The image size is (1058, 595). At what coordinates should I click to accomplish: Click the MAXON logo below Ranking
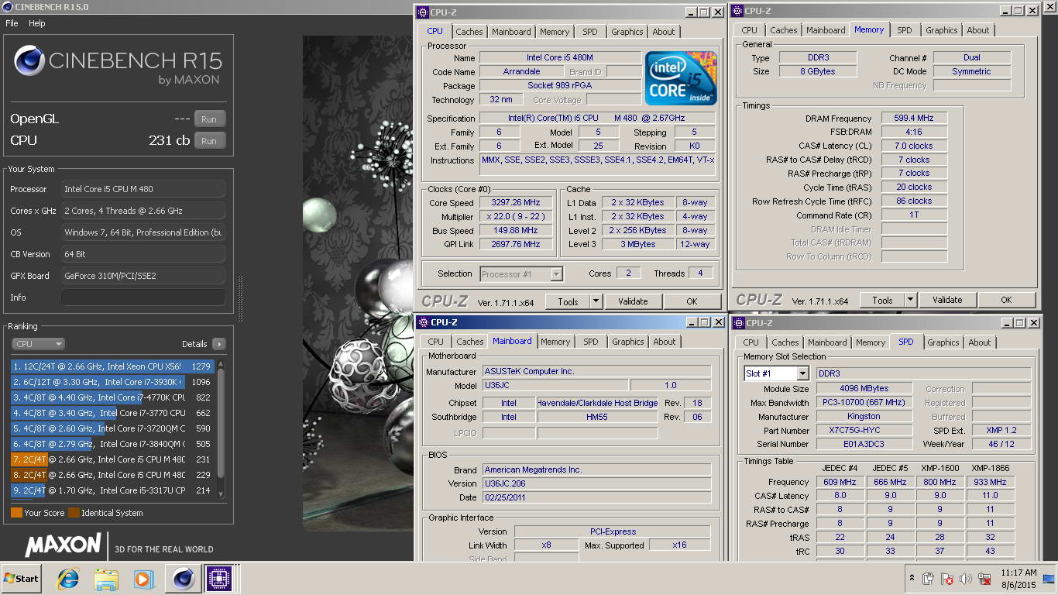point(63,545)
